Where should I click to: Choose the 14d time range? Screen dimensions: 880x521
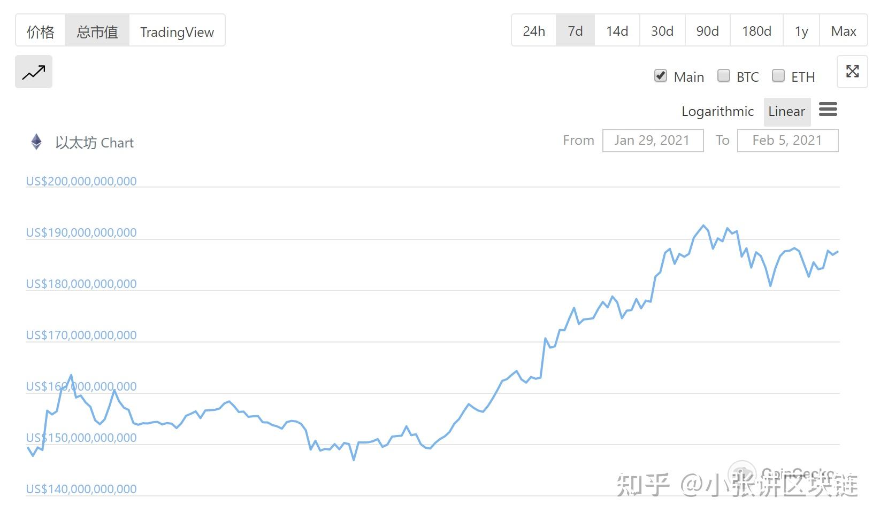click(617, 31)
